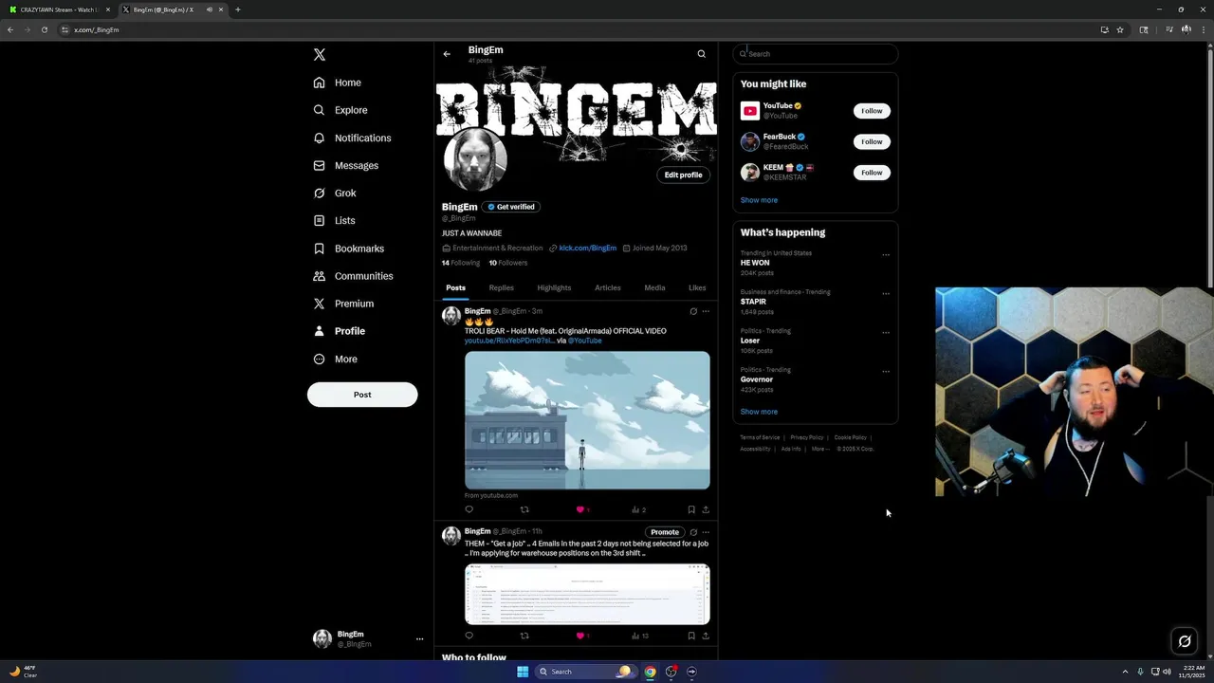
Task: Mute the BingEm tab audio icon
Action: [x=209, y=9]
